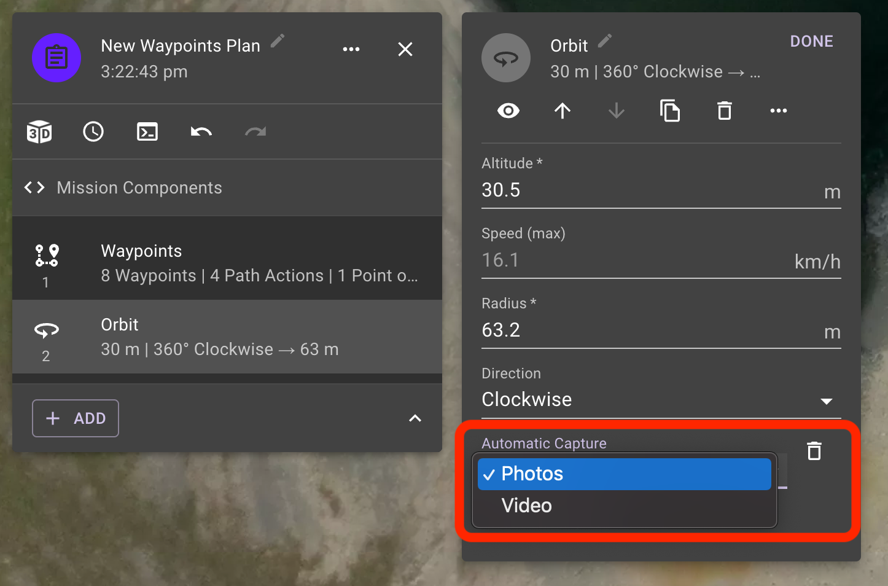
Task: Open the Orbit overflow menu
Action: pos(778,111)
